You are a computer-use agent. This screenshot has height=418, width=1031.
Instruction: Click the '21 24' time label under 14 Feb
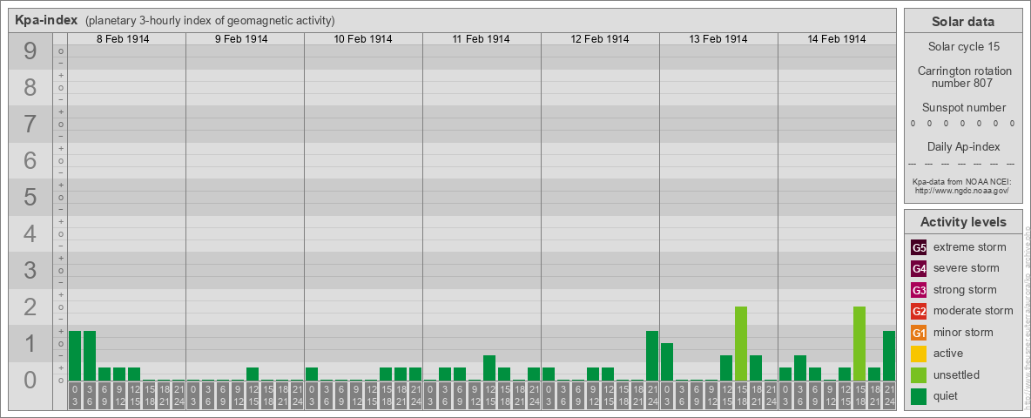[889, 395]
